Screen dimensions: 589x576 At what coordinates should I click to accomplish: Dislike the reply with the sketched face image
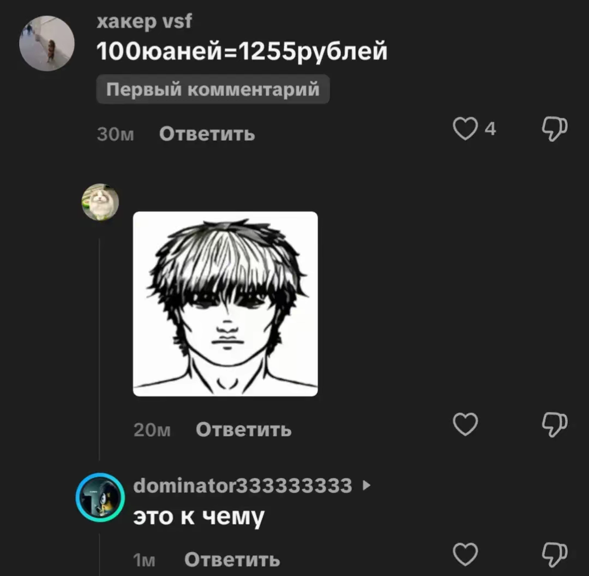tap(555, 424)
